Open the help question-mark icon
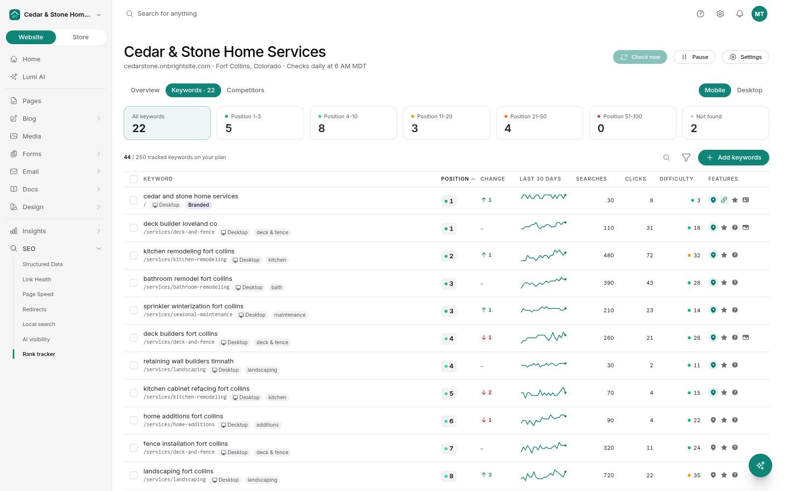 [x=701, y=14]
